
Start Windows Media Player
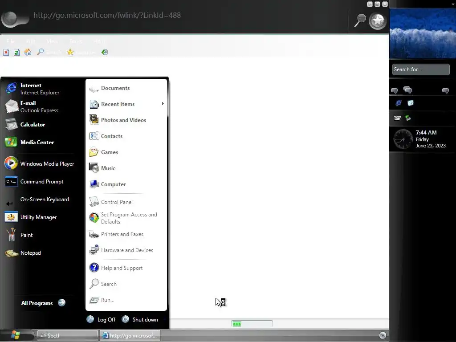click(40, 164)
